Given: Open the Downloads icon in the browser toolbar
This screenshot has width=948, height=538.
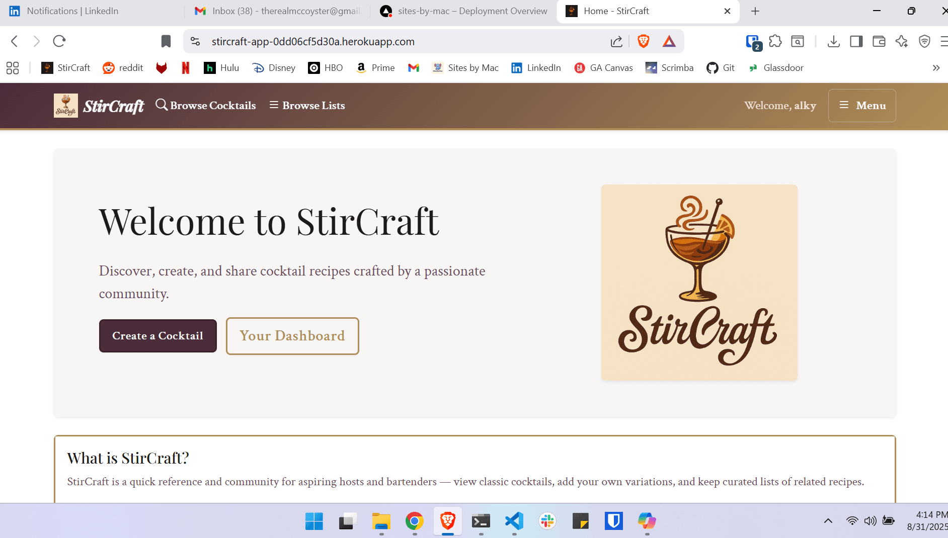Looking at the screenshot, I should click(x=834, y=42).
